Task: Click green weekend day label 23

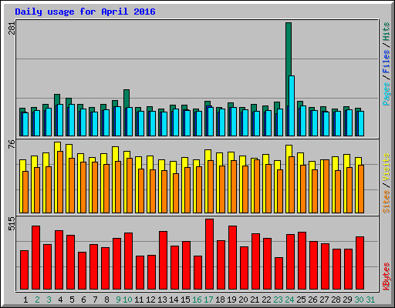Action: coord(278,300)
